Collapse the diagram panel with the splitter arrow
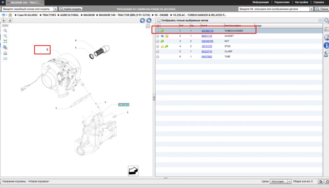 [154, 97]
